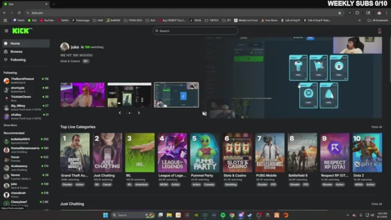The image size is (391, 220).
Task: Select the blonde streamer carousel thumbnail
Action: point(82,95)
